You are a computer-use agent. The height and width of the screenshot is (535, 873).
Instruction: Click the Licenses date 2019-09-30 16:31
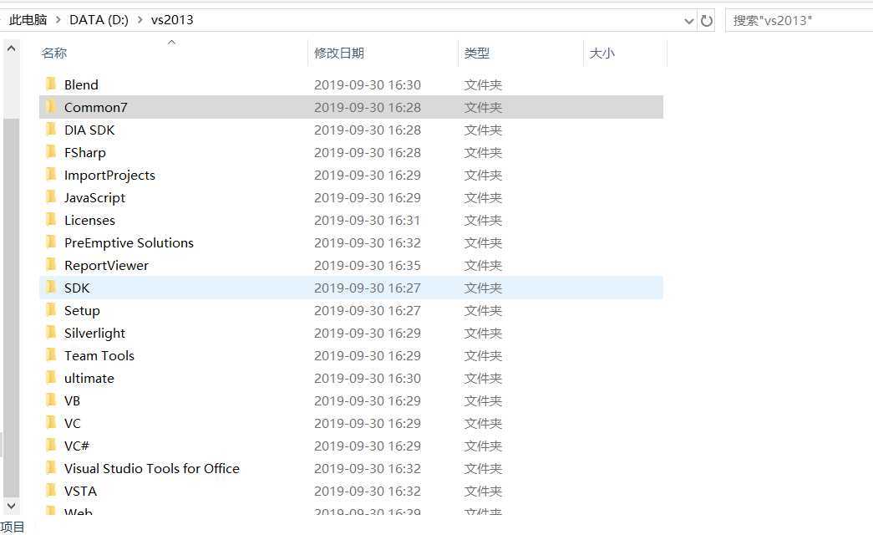point(368,220)
